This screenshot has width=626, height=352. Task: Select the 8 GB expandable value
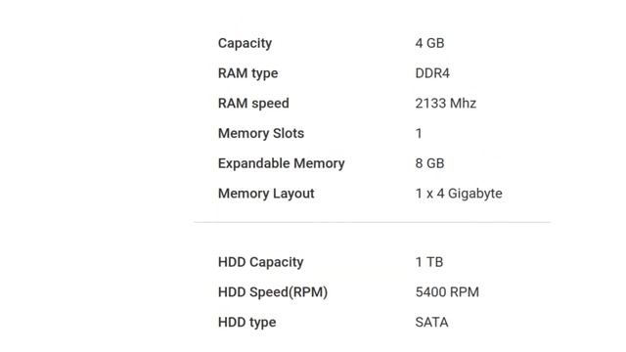429,163
